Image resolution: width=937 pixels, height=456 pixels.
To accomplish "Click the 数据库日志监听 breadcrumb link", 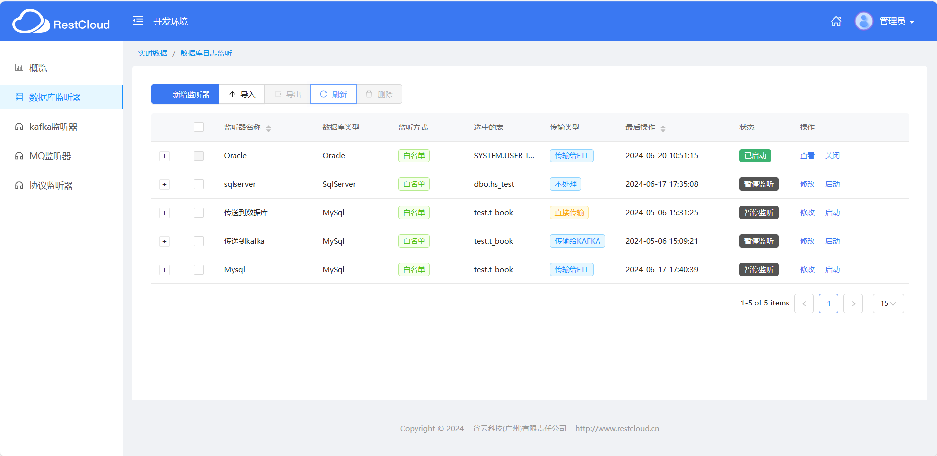I will [206, 53].
